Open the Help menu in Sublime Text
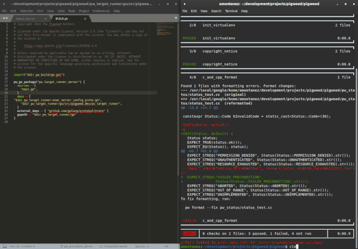Screen dimensions: 358x249 (117, 11)
